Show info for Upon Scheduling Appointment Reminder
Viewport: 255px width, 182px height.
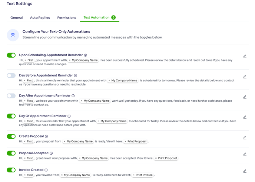(86, 55)
